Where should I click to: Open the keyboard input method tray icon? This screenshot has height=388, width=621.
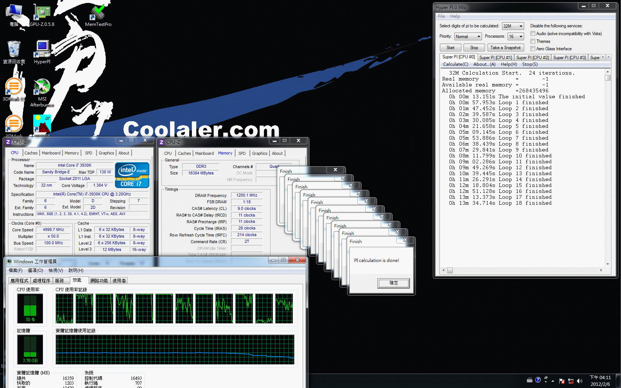(x=530, y=380)
